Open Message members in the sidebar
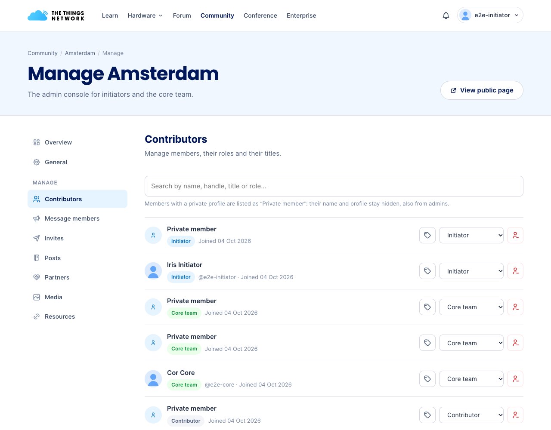The image size is (551, 430). click(x=77, y=218)
